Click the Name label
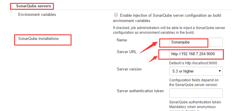 click(122, 40)
